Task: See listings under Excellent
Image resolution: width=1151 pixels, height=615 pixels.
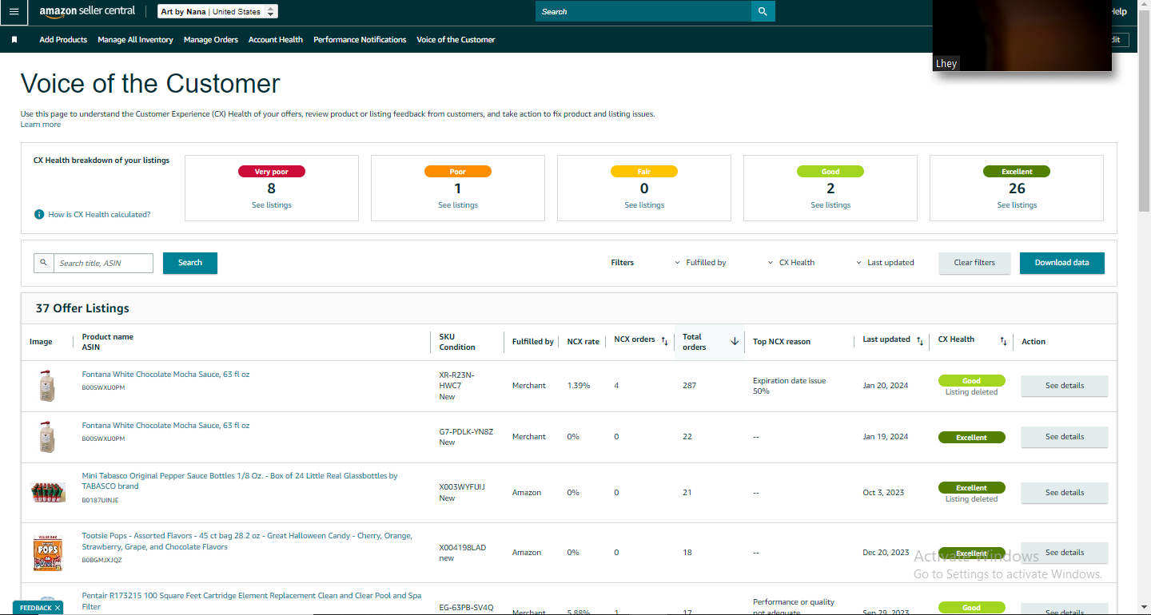Action: click(1017, 205)
